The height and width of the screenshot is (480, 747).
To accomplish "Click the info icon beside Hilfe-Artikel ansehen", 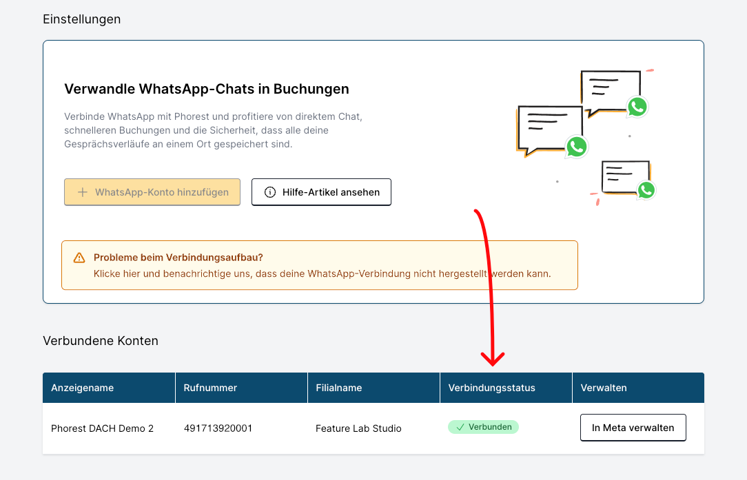I will [270, 192].
